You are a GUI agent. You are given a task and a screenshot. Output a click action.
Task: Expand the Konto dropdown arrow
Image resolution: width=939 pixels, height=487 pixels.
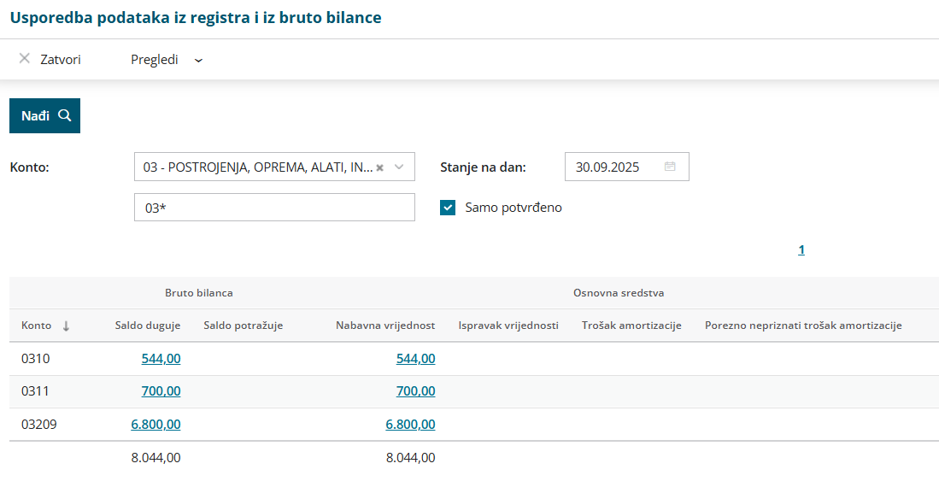click(399, 167)
